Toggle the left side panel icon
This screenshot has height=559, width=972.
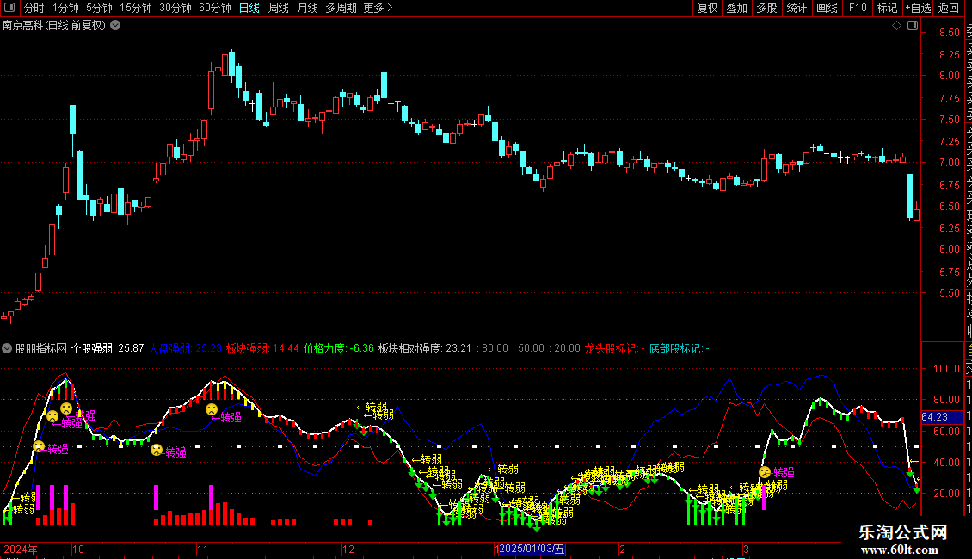tap(9, 8)
